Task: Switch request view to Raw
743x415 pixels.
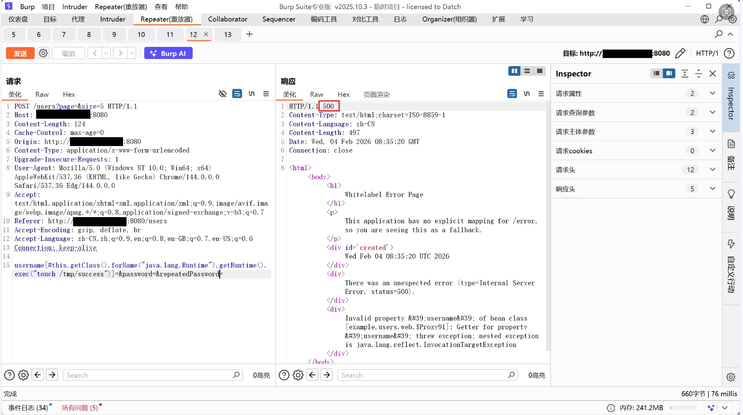Action: click(x=42, y=95)
